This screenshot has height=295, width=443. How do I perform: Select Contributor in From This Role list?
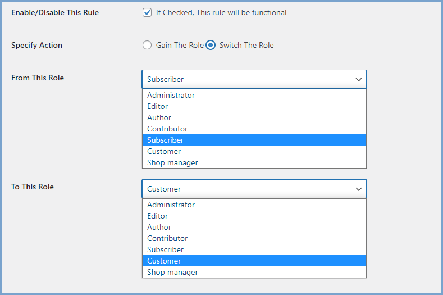point(167,129)
